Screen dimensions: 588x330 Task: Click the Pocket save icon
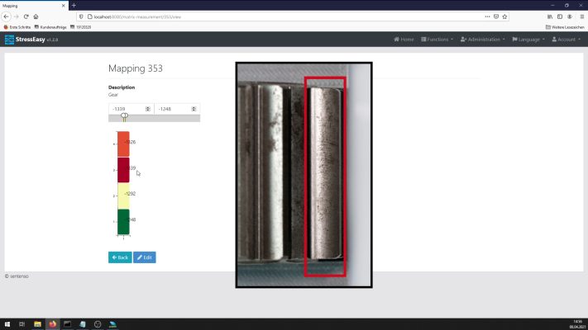point(496,16)
